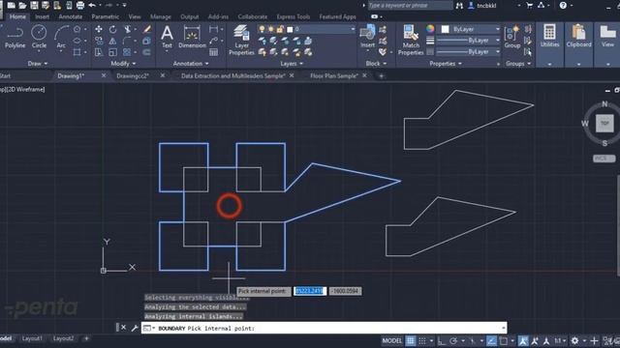
Task: Expand the Groups panel dropdown
Action: [518, 63]
